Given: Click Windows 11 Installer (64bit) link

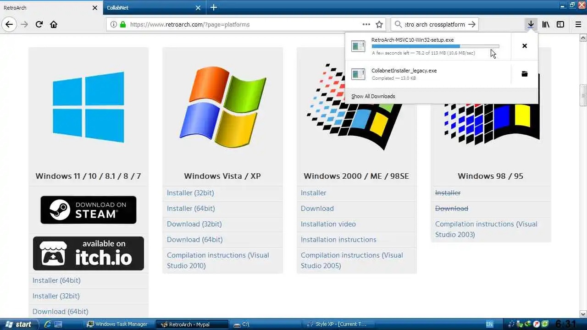Looking at the screenshot, I should click(56, 280).
